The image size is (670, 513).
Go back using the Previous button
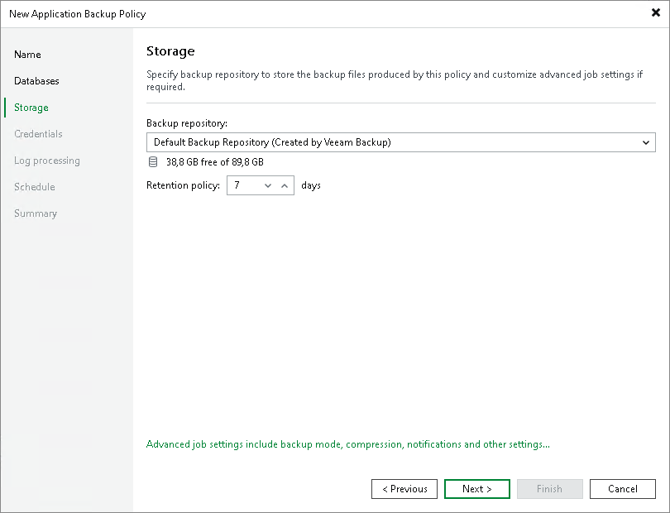click(x=404, y=488)
